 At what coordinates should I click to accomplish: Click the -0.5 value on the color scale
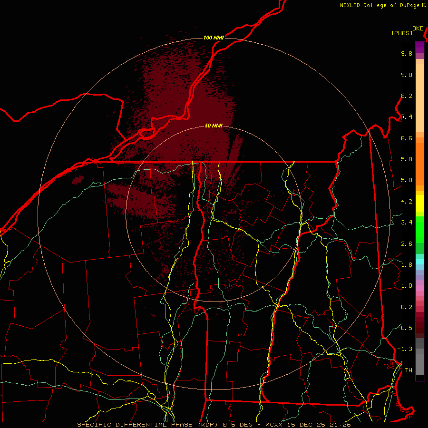[x=405, y=328]
